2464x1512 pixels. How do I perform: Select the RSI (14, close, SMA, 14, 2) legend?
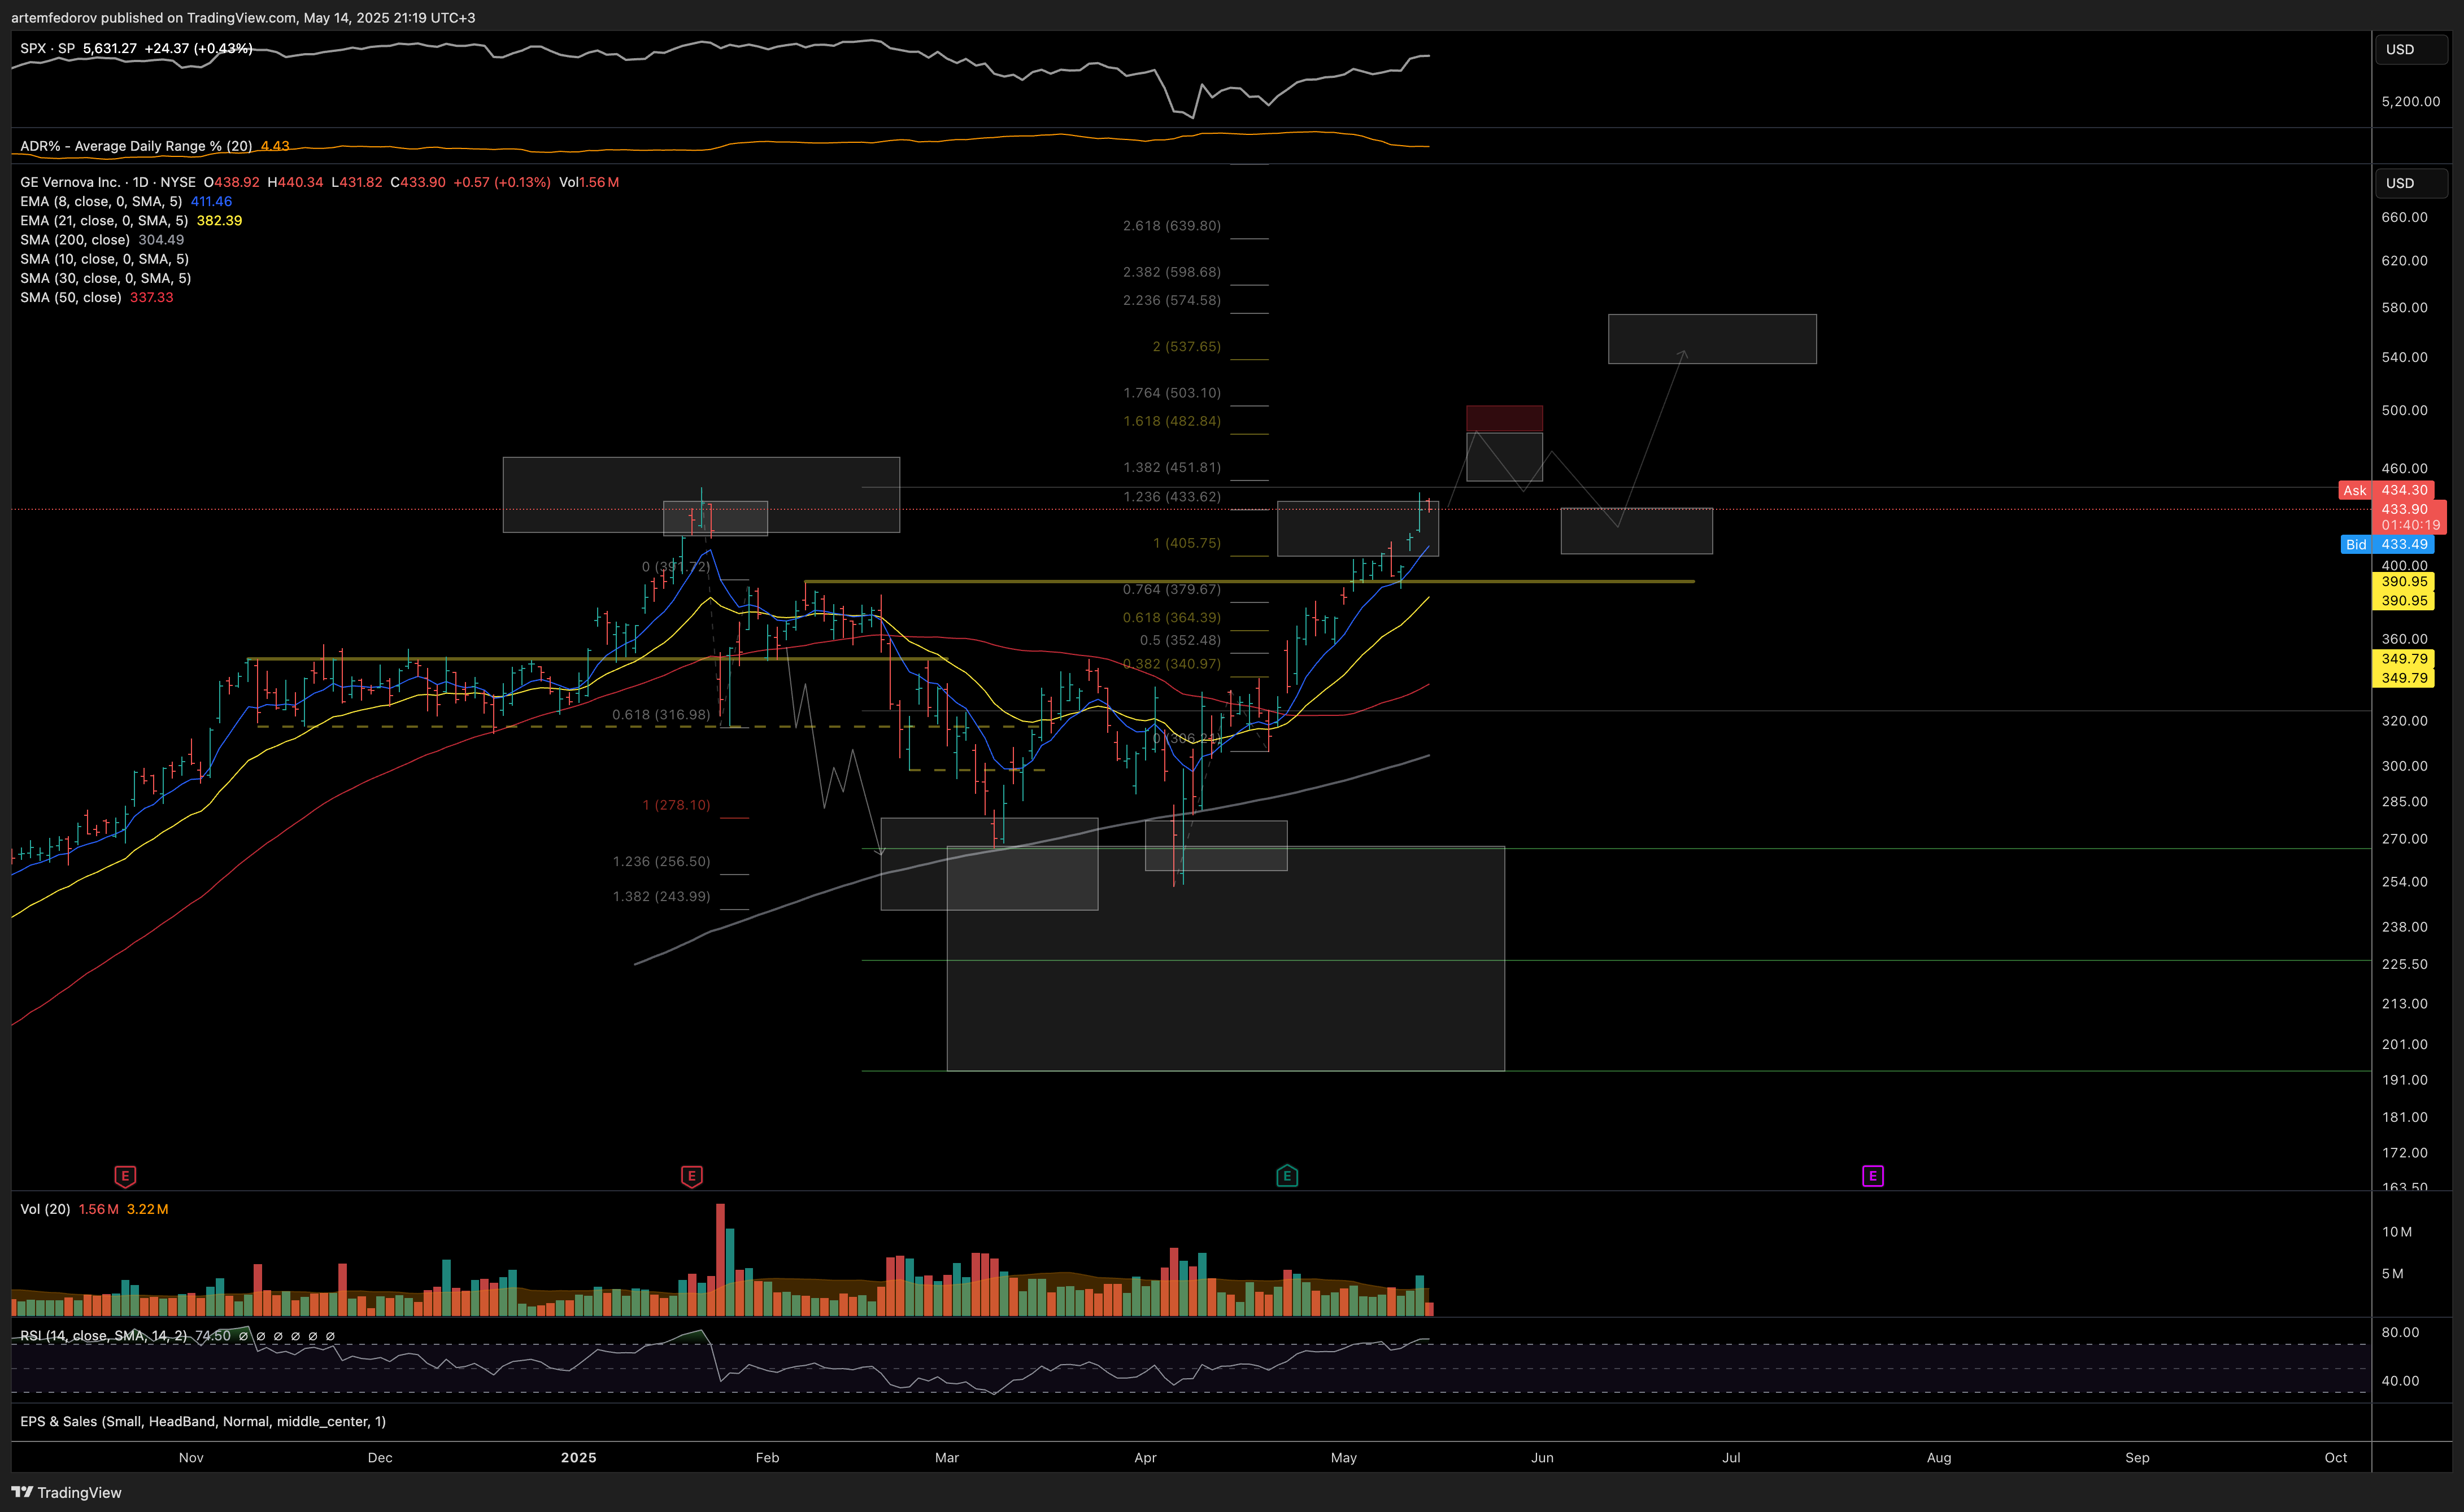point(103,1335)
